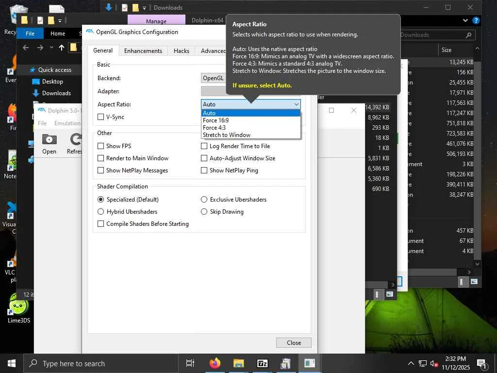Open the Backend OpenGL dropdown

coord(214,78)
